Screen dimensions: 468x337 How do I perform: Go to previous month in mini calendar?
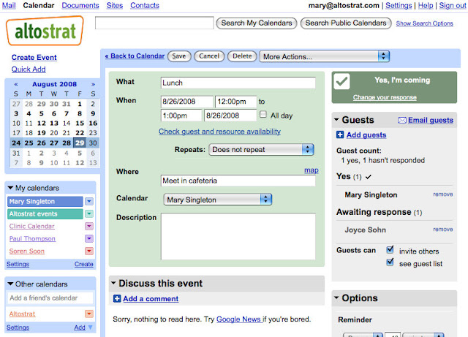(16, 85)
